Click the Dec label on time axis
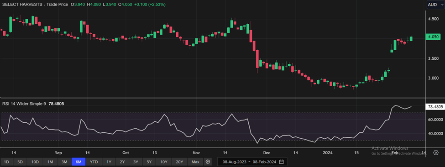The height and width of the screenshot is (167, 445). coord(267,153)
